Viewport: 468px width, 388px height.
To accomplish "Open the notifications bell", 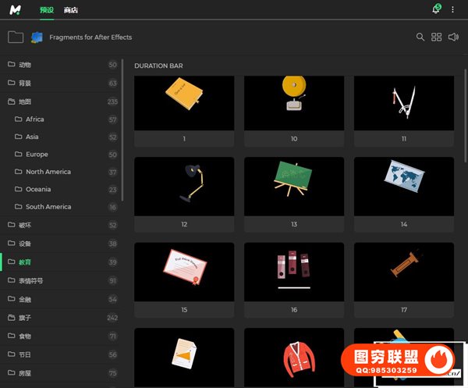I will click(x=436, y=9).
